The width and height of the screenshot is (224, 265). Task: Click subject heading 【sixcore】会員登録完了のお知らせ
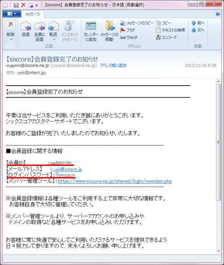pyautogui.click(x=52, y=59)
